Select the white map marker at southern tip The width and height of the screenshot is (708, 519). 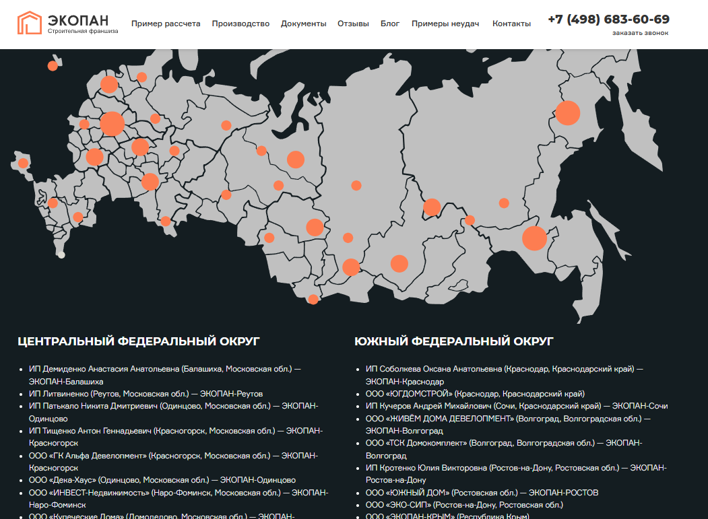coord(61,255)
